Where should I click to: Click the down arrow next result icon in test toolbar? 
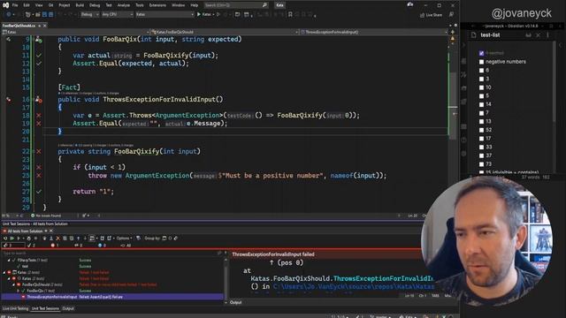click(x=85, y=238)
